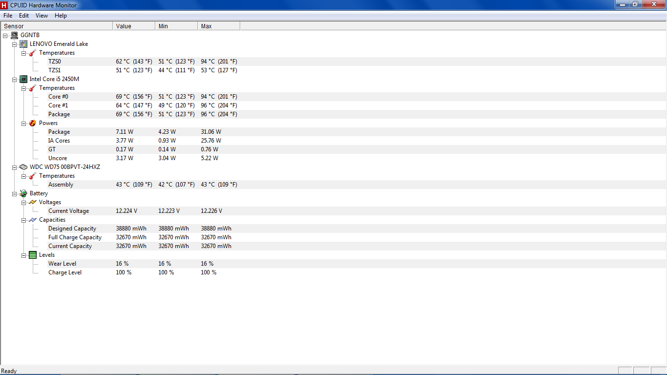This screenshot has width=667, height=375.
Task: Click the green Levels icon
Action: [x=33, y=255]
